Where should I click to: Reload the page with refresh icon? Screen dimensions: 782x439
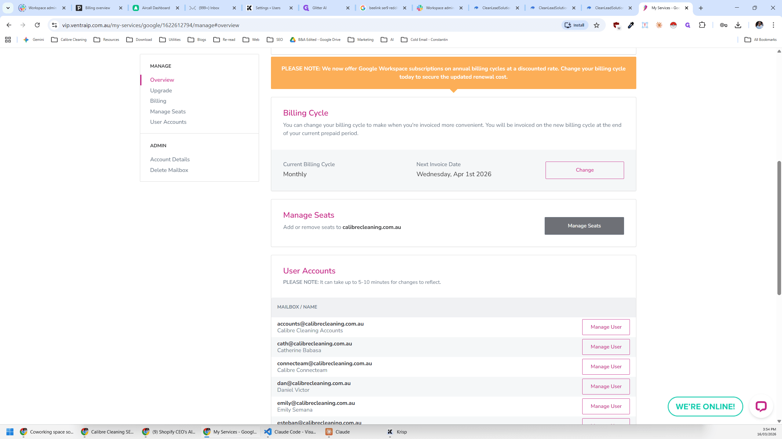[x=37, y=25]
